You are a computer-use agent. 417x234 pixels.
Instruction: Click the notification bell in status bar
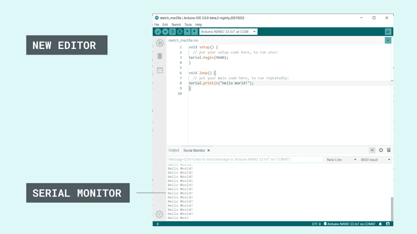(381, 224)
